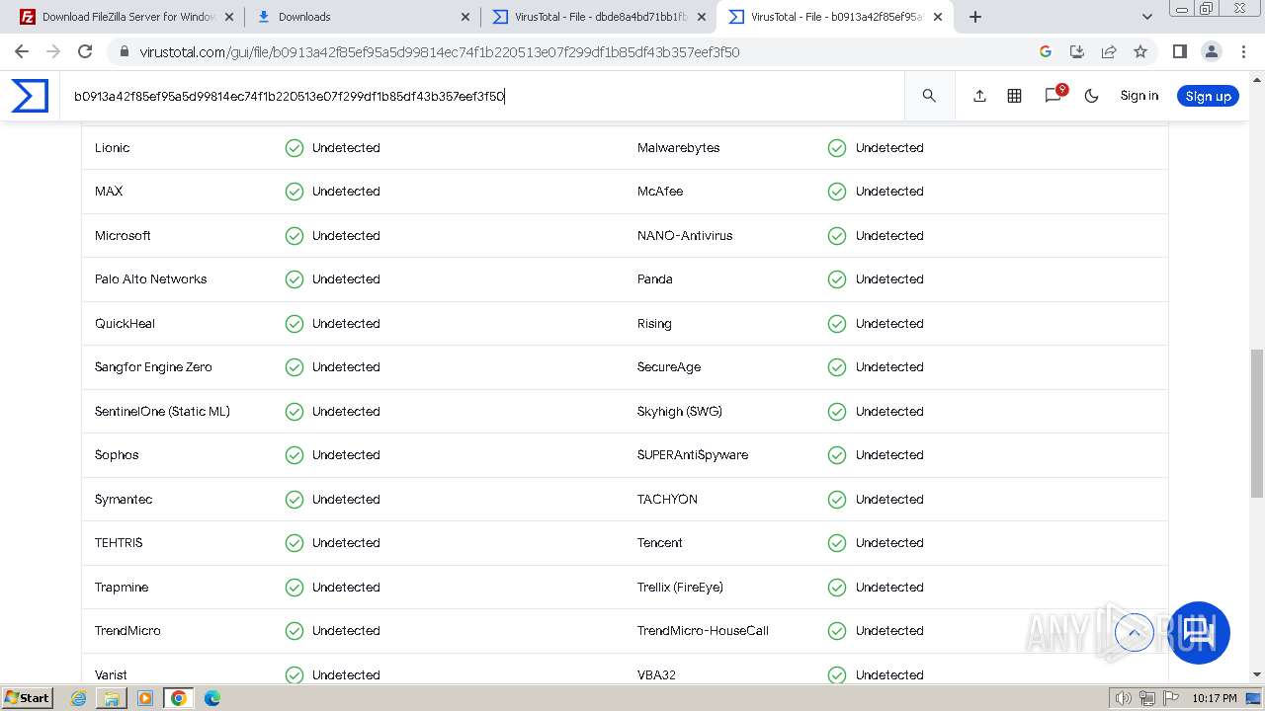Click the browser address bar URL
1265x711 pixels.
coord(439,51)
